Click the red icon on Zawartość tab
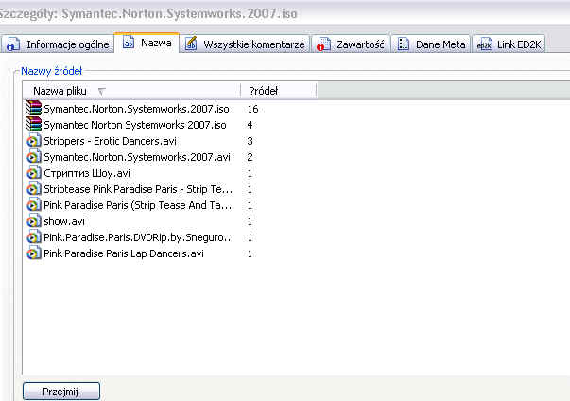570x401 pixels. pyautogui.click(x=323, y=44)
